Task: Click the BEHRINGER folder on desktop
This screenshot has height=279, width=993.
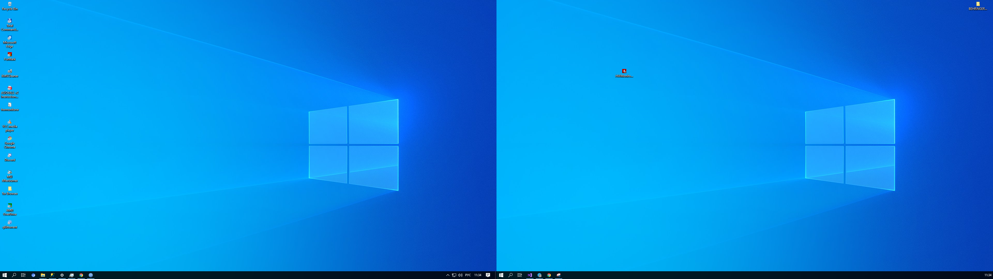Action: point(977,5)
